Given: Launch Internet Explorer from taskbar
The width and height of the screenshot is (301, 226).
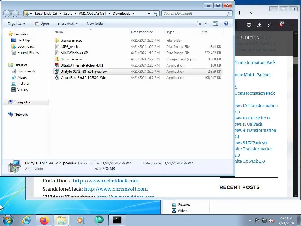Looking at the screenshot, I should click(x=26, y=220).
